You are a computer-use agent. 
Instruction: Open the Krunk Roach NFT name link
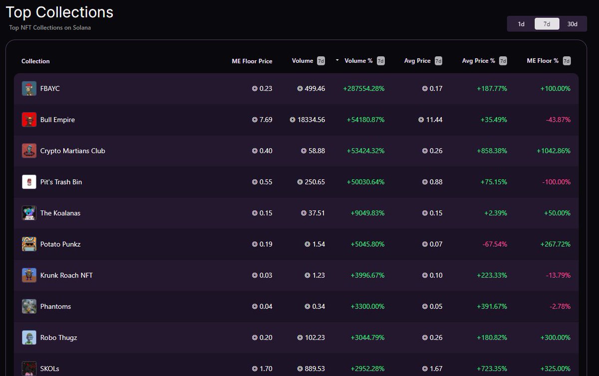66,275
